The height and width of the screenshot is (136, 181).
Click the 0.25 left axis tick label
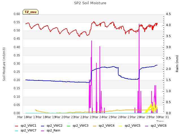(x=17, y=72)
